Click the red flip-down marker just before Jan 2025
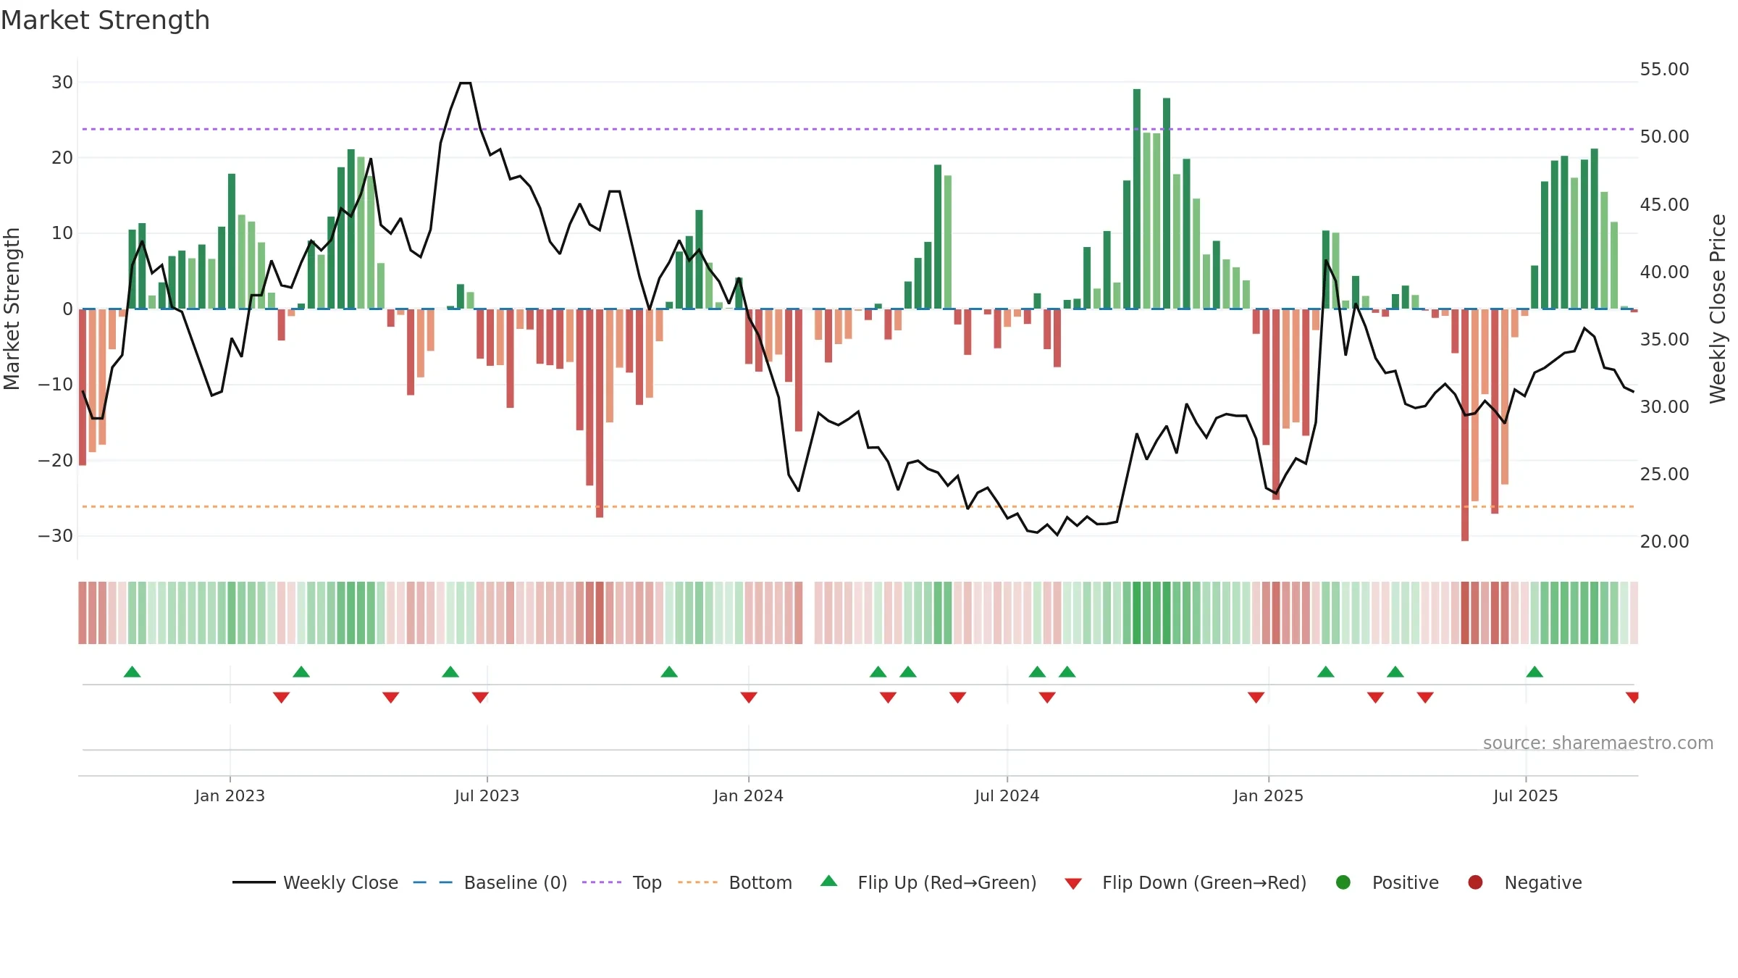The height and width of the screenshot is (978, 1738). pyautogui.click(x=1256, y=698)
